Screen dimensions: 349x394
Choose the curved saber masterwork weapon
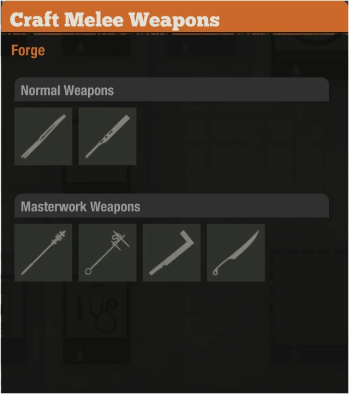tap(236, 253)
